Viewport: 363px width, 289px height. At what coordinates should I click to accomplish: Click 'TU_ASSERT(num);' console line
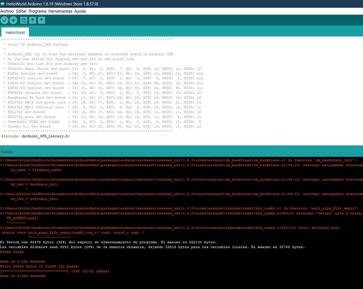click(x=22, y=218)
